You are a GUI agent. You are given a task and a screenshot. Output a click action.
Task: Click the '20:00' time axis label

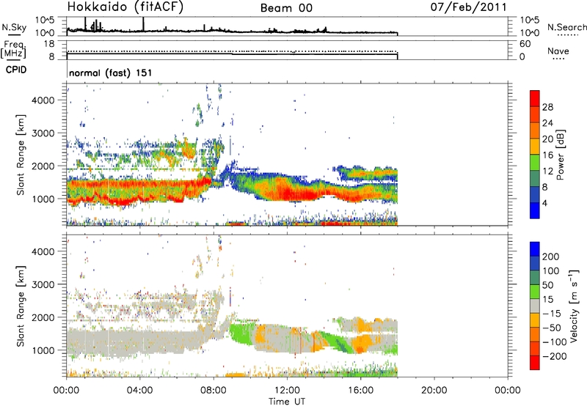[434, 391]
